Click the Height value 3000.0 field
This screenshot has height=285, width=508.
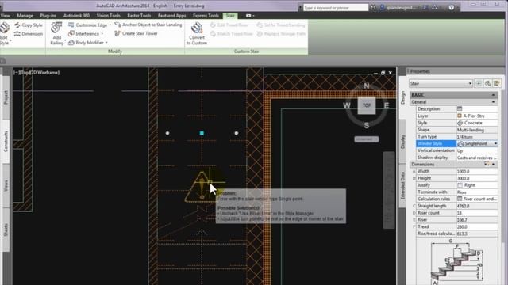[476, 178]
